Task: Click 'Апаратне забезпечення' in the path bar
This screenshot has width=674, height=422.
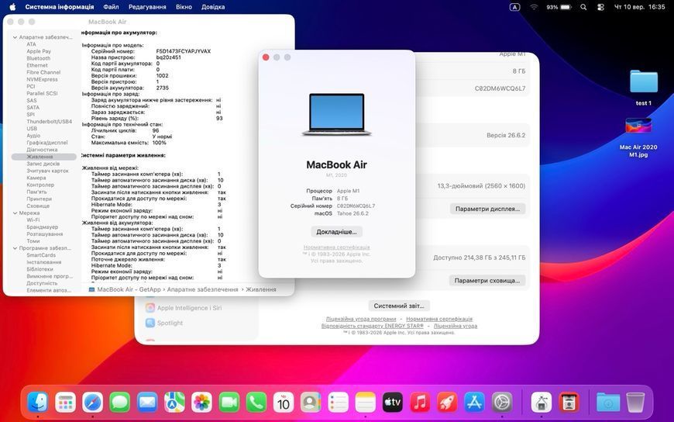Action: click(202, 289)
